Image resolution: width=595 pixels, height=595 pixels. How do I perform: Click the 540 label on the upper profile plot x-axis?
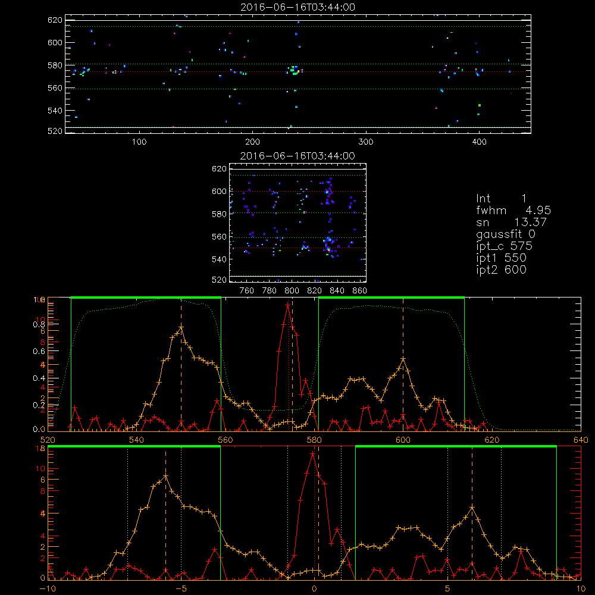coord(137,440)
